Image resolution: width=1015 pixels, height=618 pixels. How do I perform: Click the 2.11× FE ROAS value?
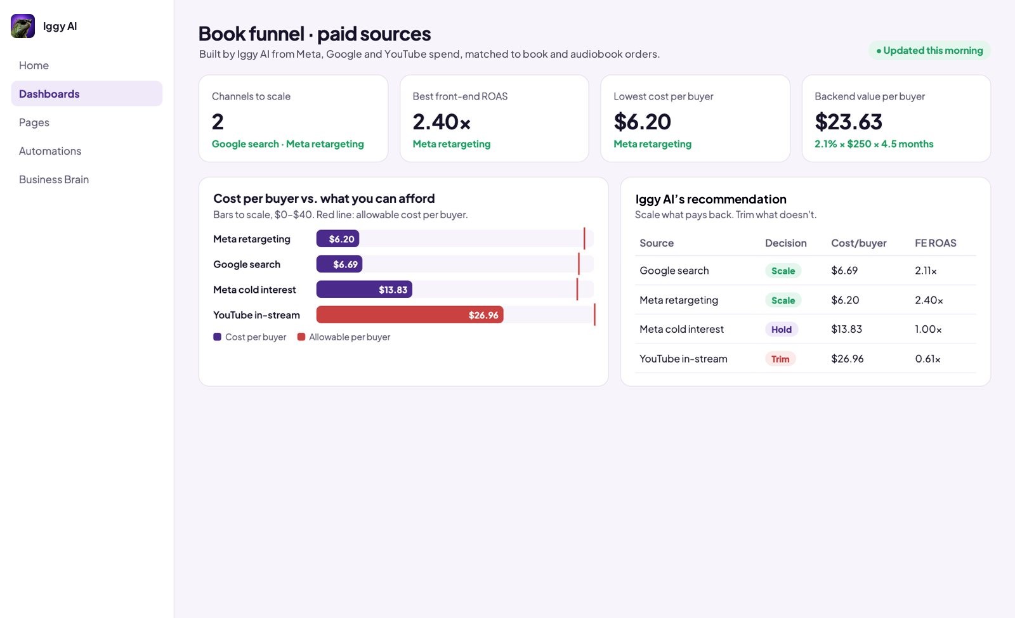coord(926,271)
